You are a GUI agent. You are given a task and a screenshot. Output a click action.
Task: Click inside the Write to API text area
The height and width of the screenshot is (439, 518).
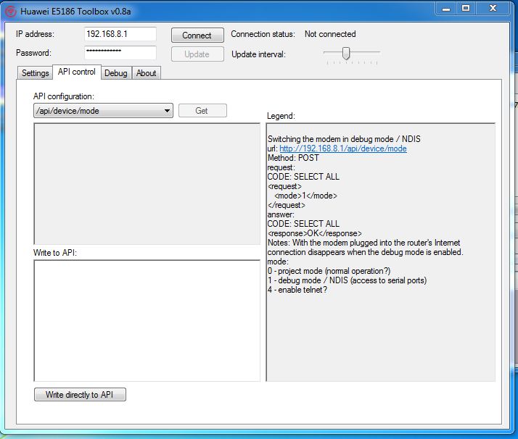click(147, 321)
